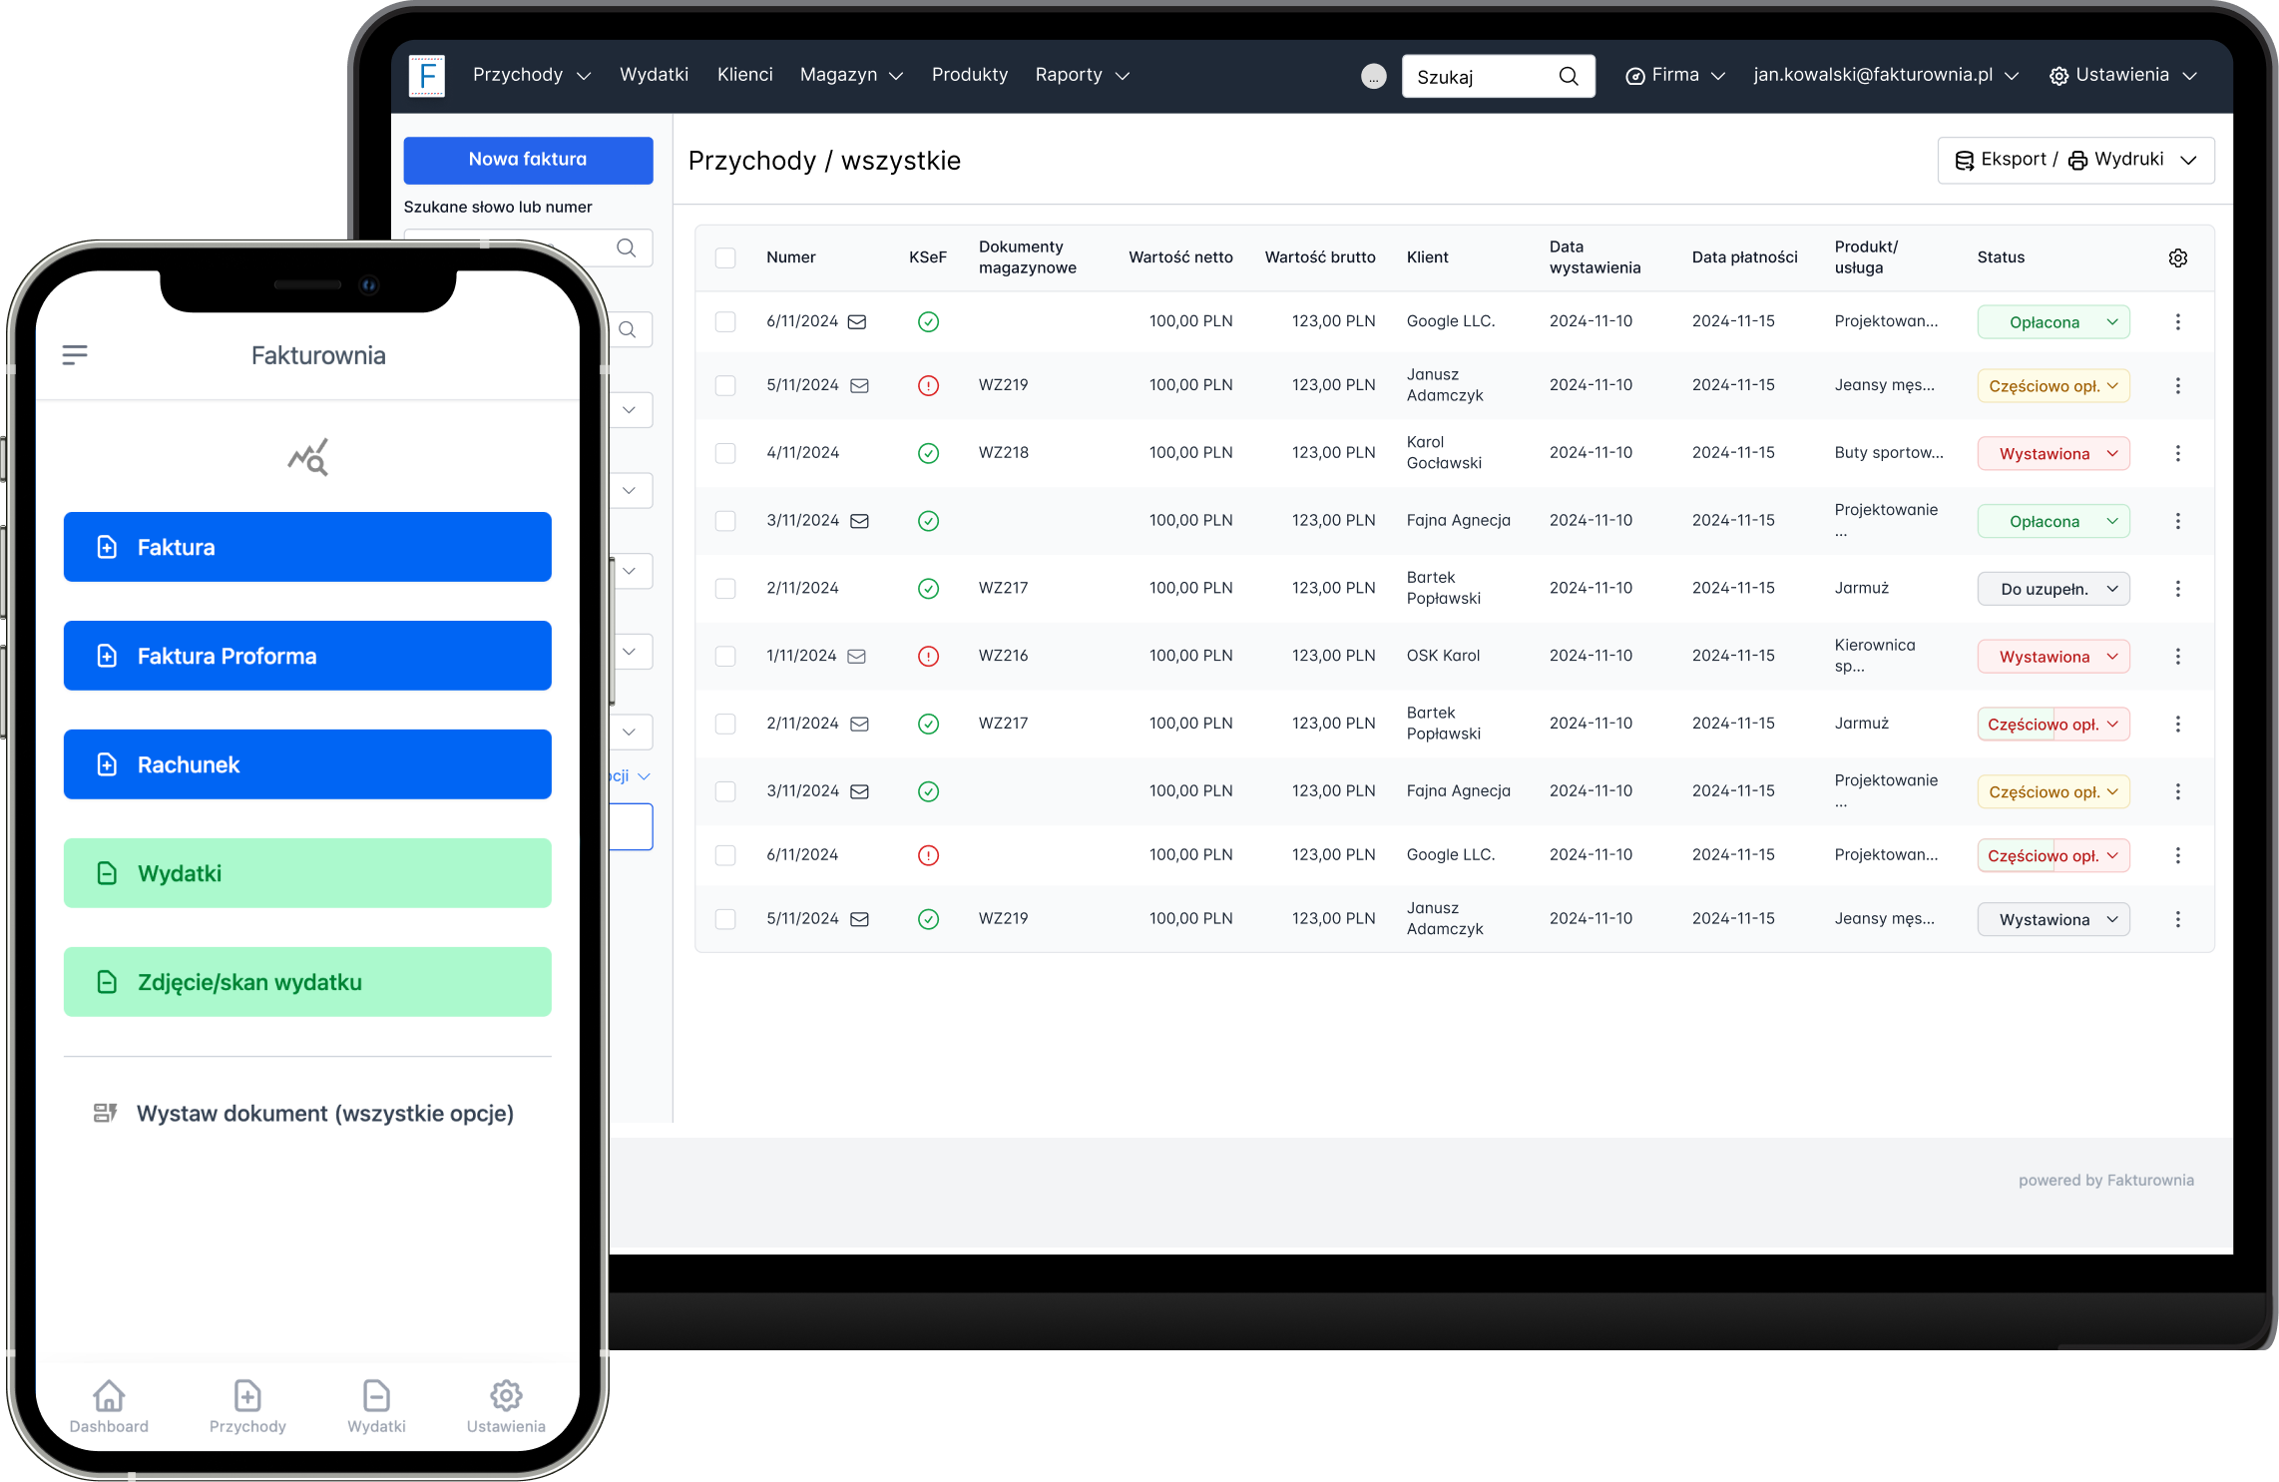The width and height of the screenshot is (2279, 1482).
Task: Check the select-all checkbox in the table header
Action: point(725,257)
